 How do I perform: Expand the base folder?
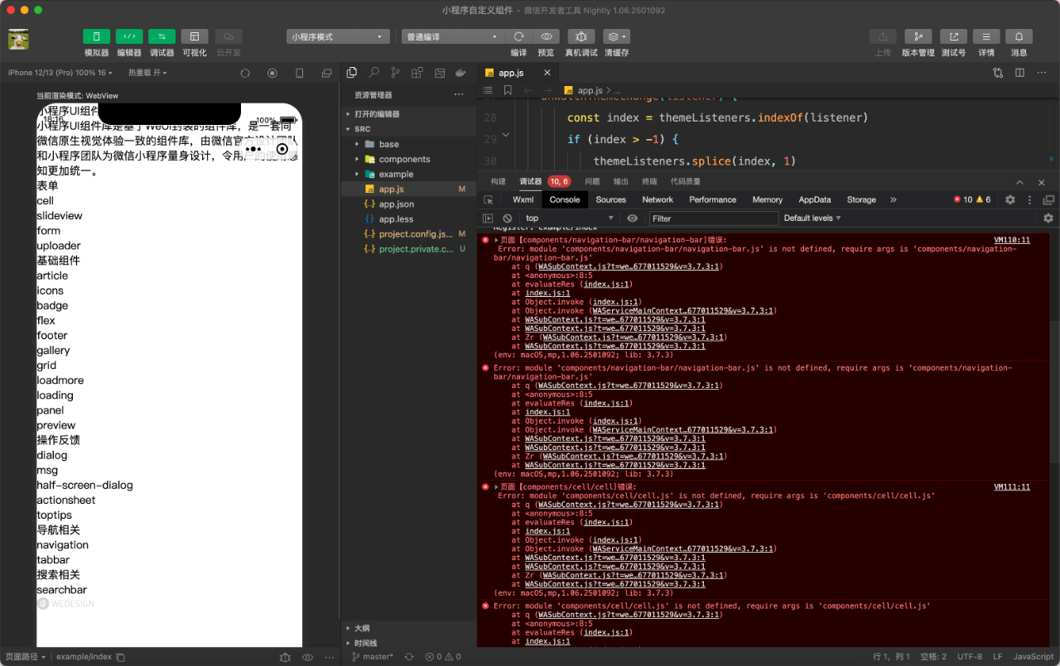click(409, 144)
